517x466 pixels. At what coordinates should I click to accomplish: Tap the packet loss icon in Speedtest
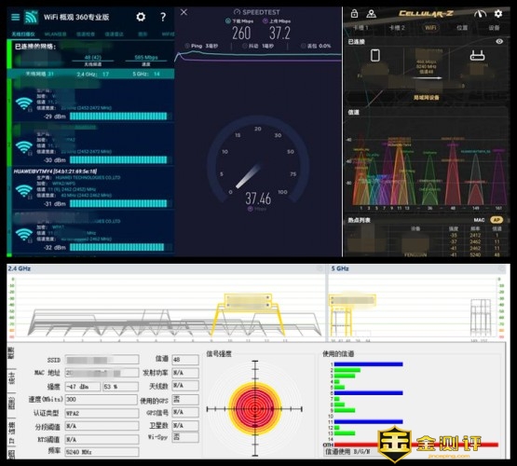pos(304,46)
